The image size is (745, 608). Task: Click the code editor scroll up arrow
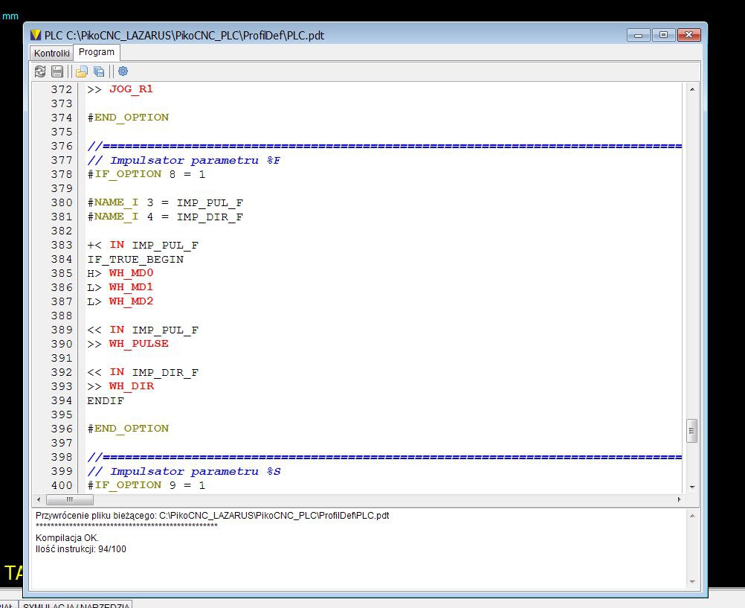(x=691, y=89)
